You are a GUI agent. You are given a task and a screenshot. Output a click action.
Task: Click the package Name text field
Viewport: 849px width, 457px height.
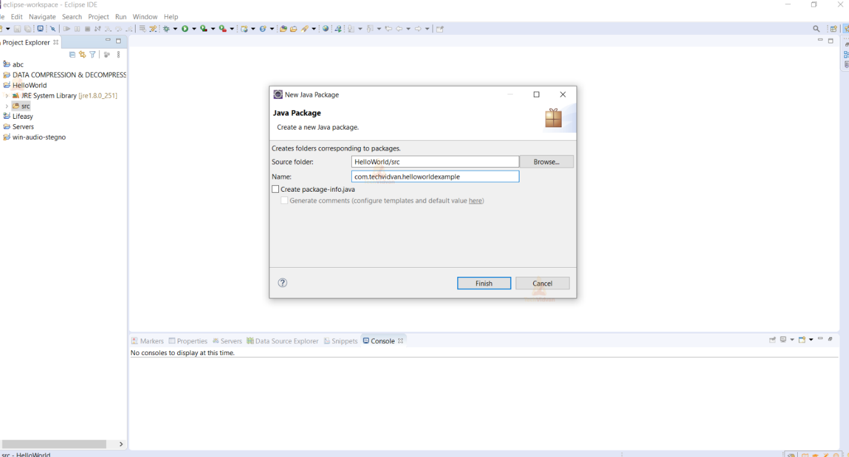[435, 177]
